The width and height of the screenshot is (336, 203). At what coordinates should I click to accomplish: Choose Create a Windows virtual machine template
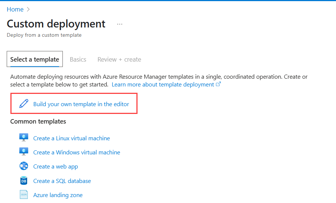click(77, 152)
